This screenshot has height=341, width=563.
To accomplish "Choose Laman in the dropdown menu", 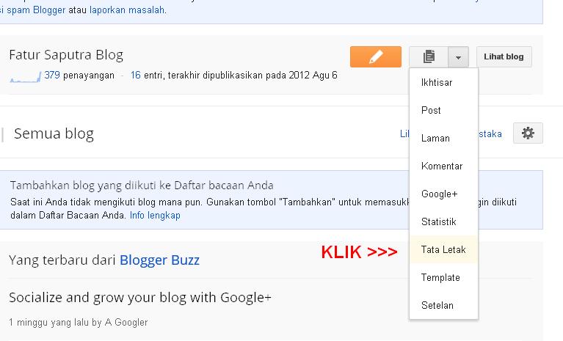I will point(443,138).
